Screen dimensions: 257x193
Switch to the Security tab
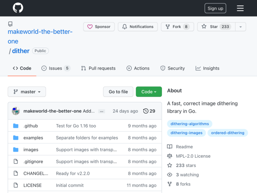173,68
